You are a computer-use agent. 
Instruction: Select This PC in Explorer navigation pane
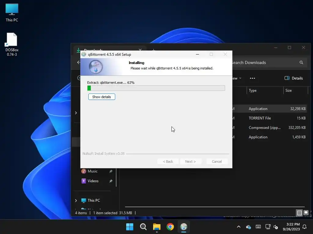(94, 200)
